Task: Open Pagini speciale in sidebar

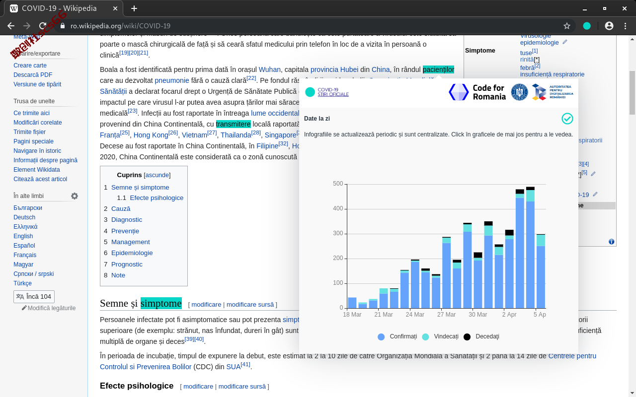Action: [33, 141]
